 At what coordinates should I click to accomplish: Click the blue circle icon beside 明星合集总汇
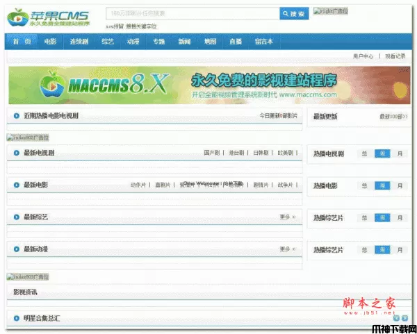(17, 318)
